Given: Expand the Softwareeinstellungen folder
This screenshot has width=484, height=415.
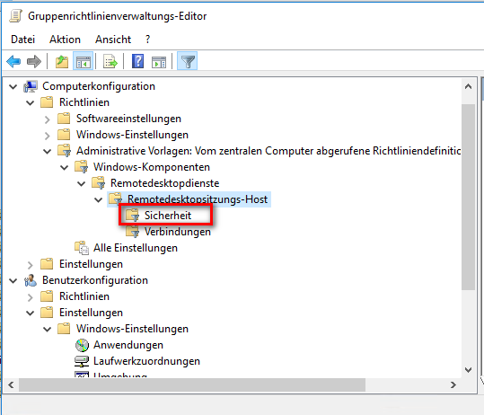Looking at the screenshot, I should coord(48,119).
